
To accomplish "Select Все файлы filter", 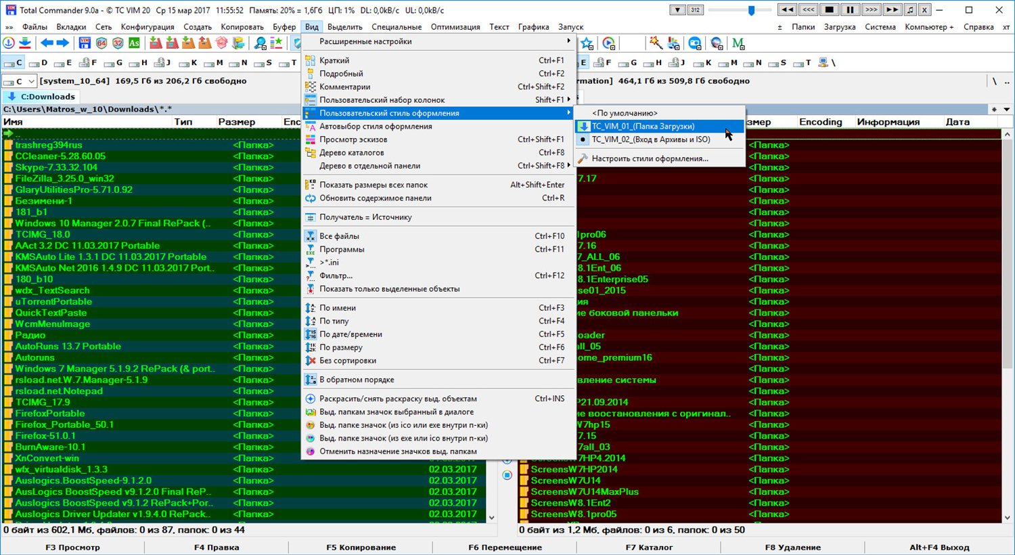I will click(x=438, y=236).
